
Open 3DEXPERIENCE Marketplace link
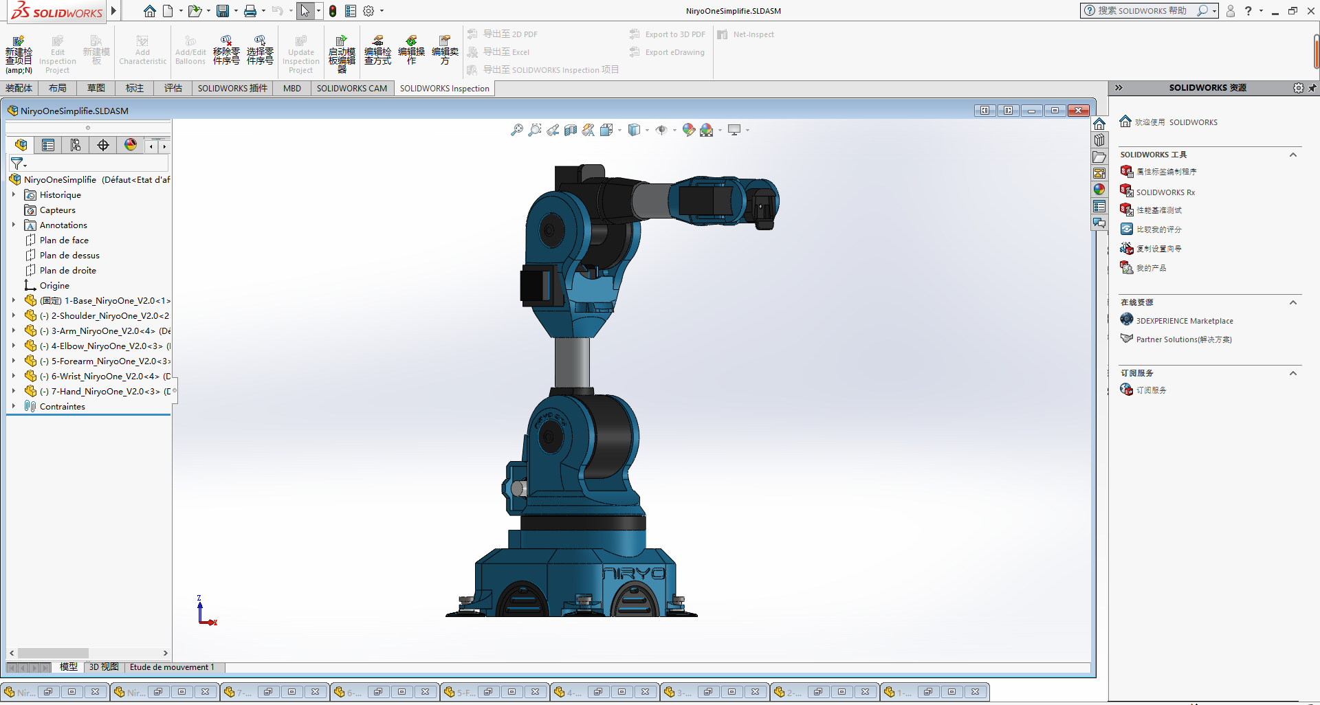(1184, 320)
